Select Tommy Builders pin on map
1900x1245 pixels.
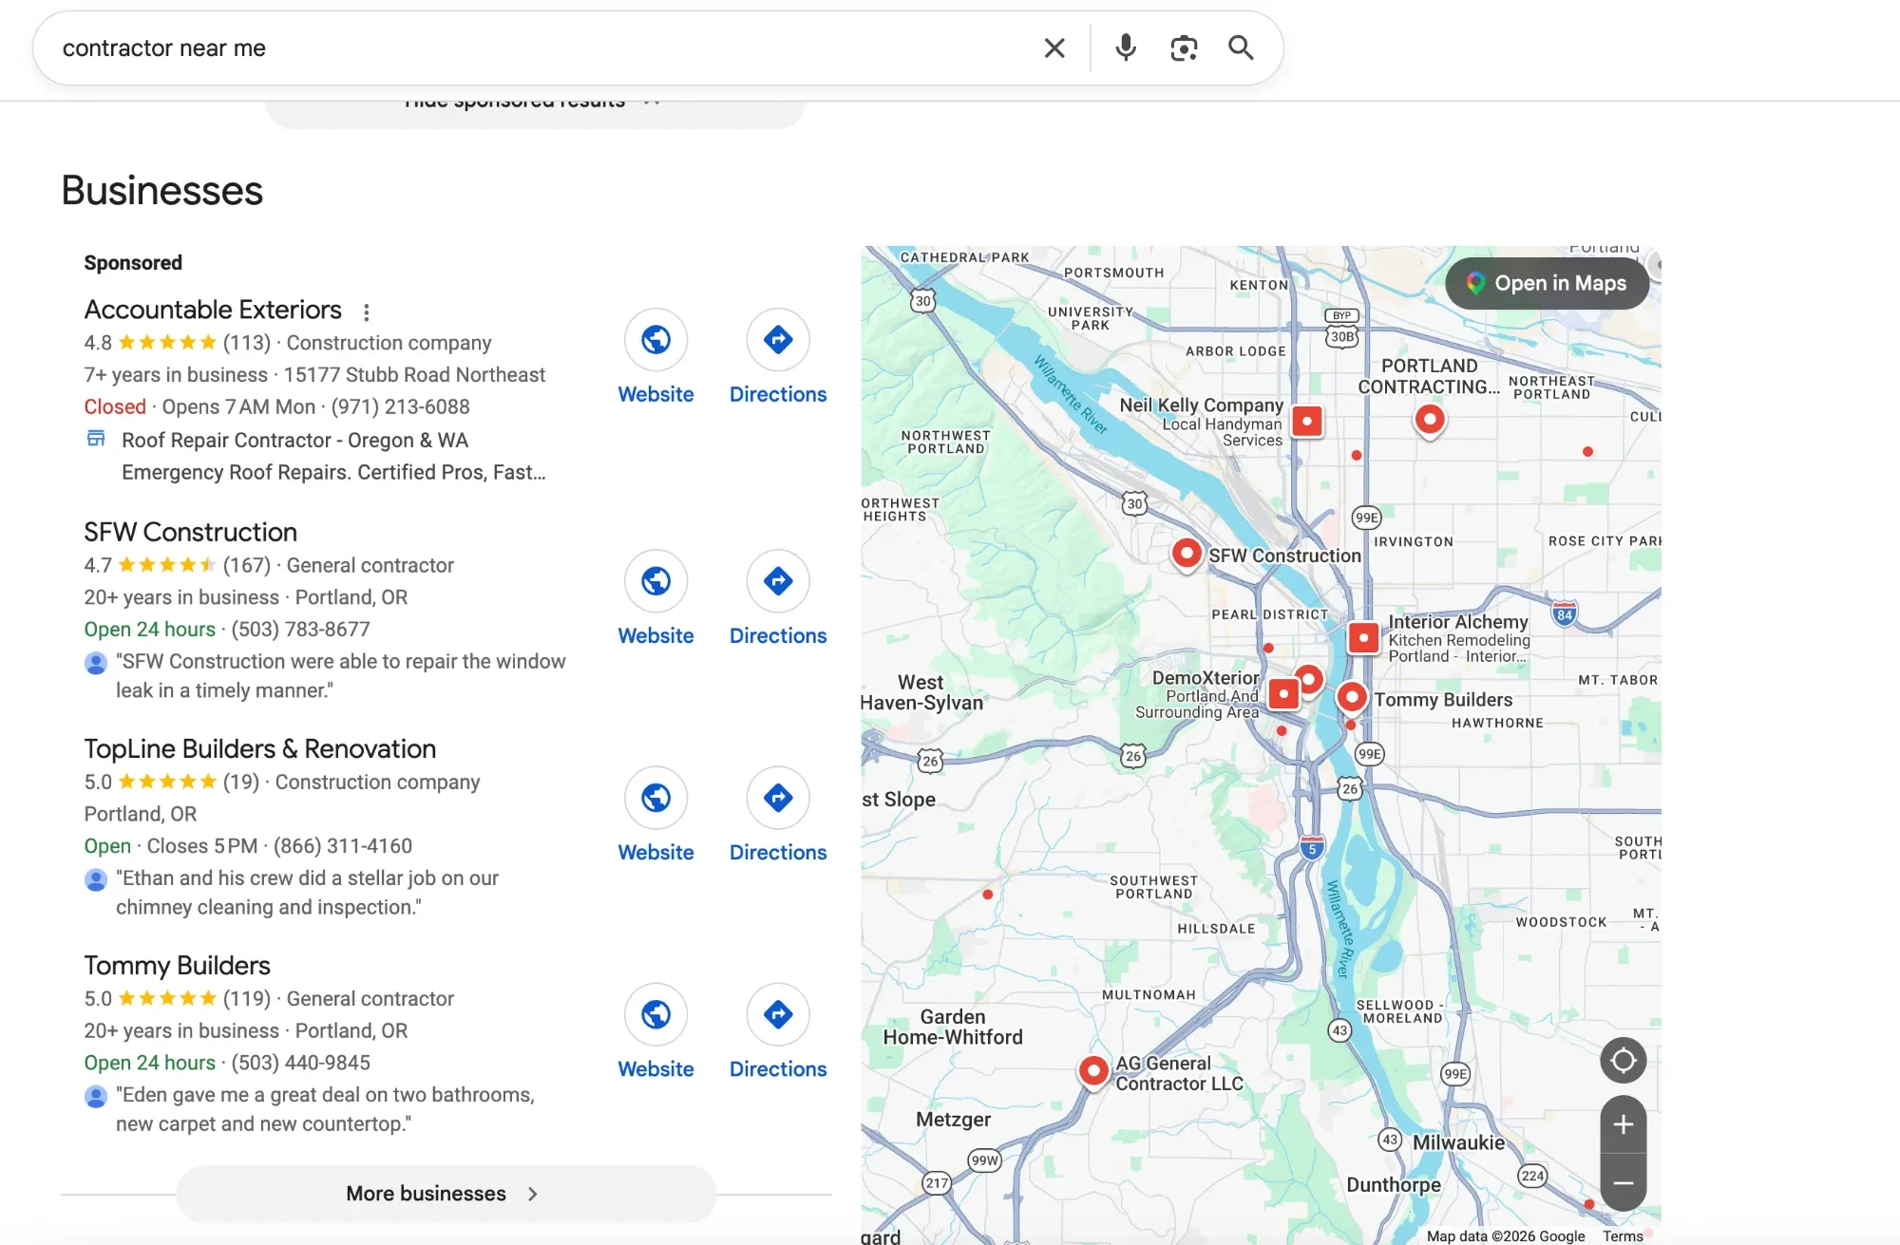[x=1351, y=698]
